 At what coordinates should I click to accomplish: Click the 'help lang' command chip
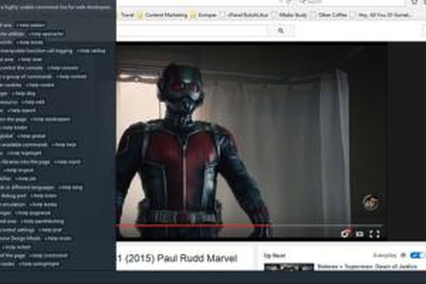[x=70, y=187]
